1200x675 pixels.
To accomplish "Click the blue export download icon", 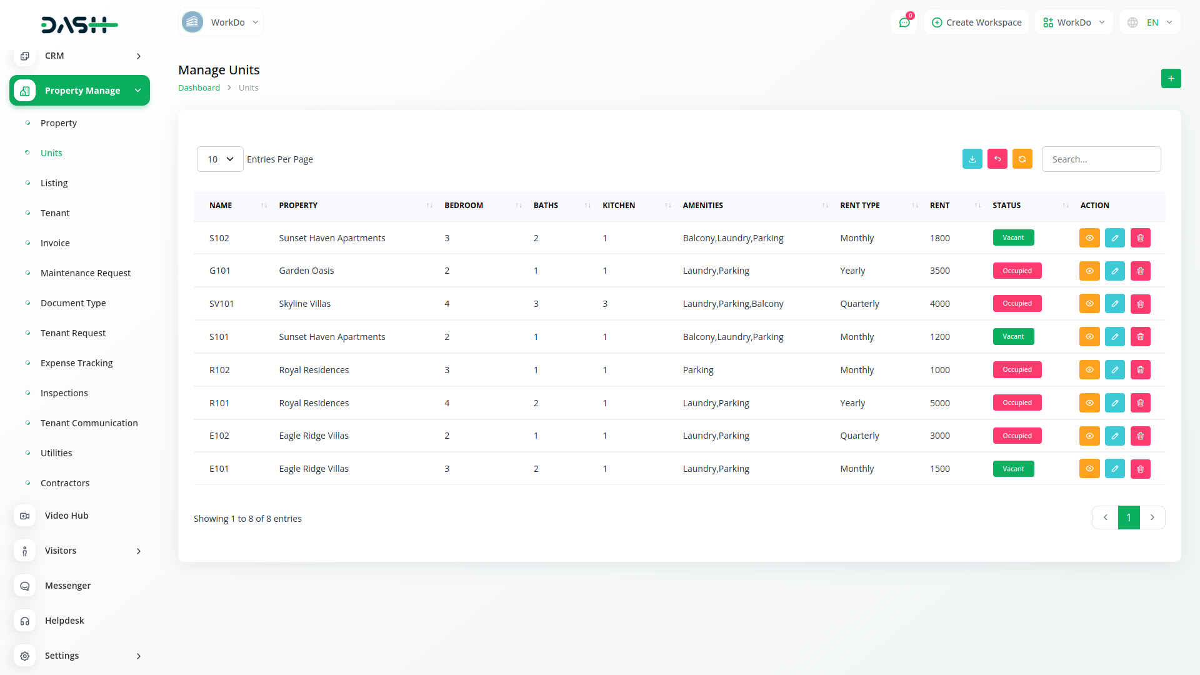I will point(972,159).
